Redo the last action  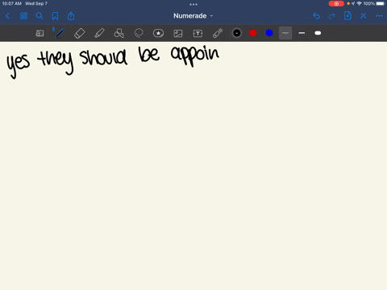pos(332,16)
